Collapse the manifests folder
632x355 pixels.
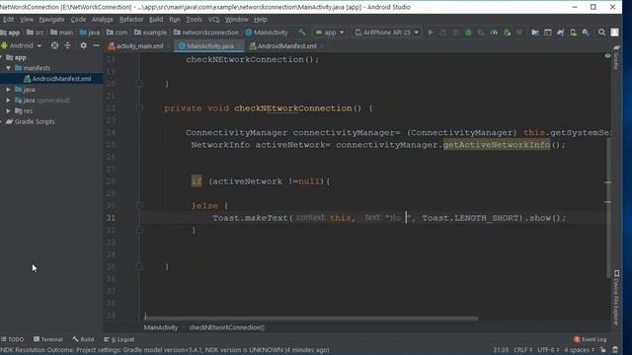[8, 68]
